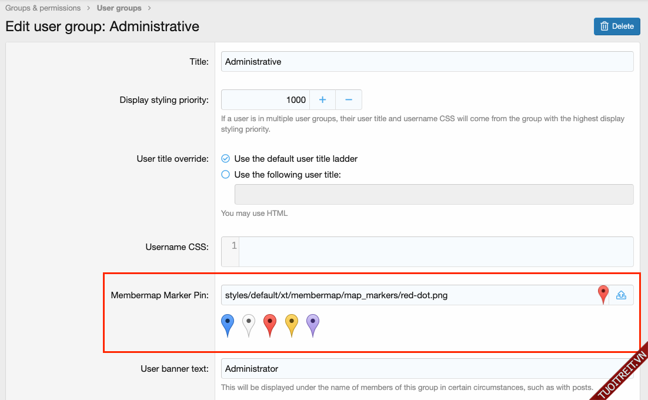Click the Title input field
648x400 pixels.
(427, 62)
